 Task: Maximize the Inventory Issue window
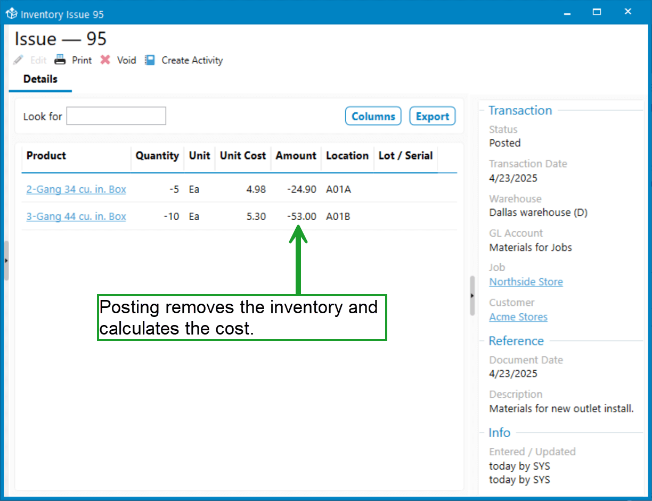coord(597,12)
